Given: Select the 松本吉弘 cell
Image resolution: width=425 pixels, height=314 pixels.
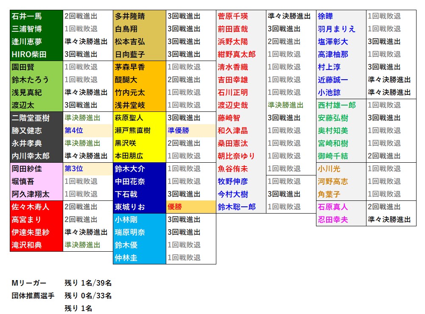Looking at the screenshot, I should coord(139,42).
